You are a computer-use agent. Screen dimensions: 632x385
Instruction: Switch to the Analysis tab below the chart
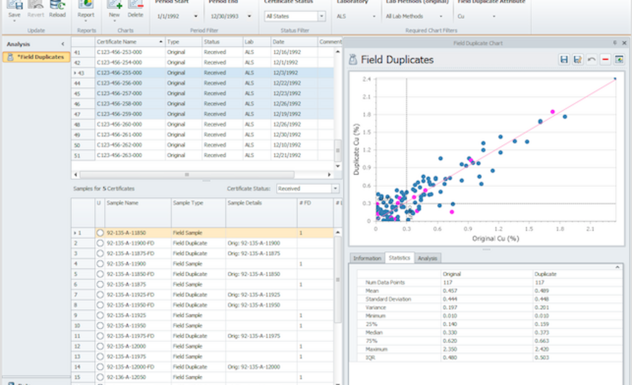tap(428, 258)
